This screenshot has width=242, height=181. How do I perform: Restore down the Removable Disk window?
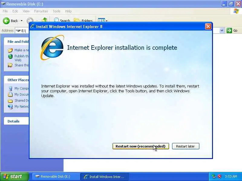coord(231,4)
